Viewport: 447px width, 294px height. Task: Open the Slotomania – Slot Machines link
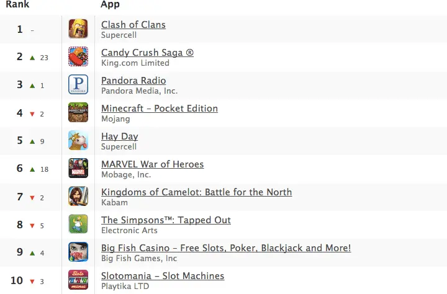[x=163, y=276]
